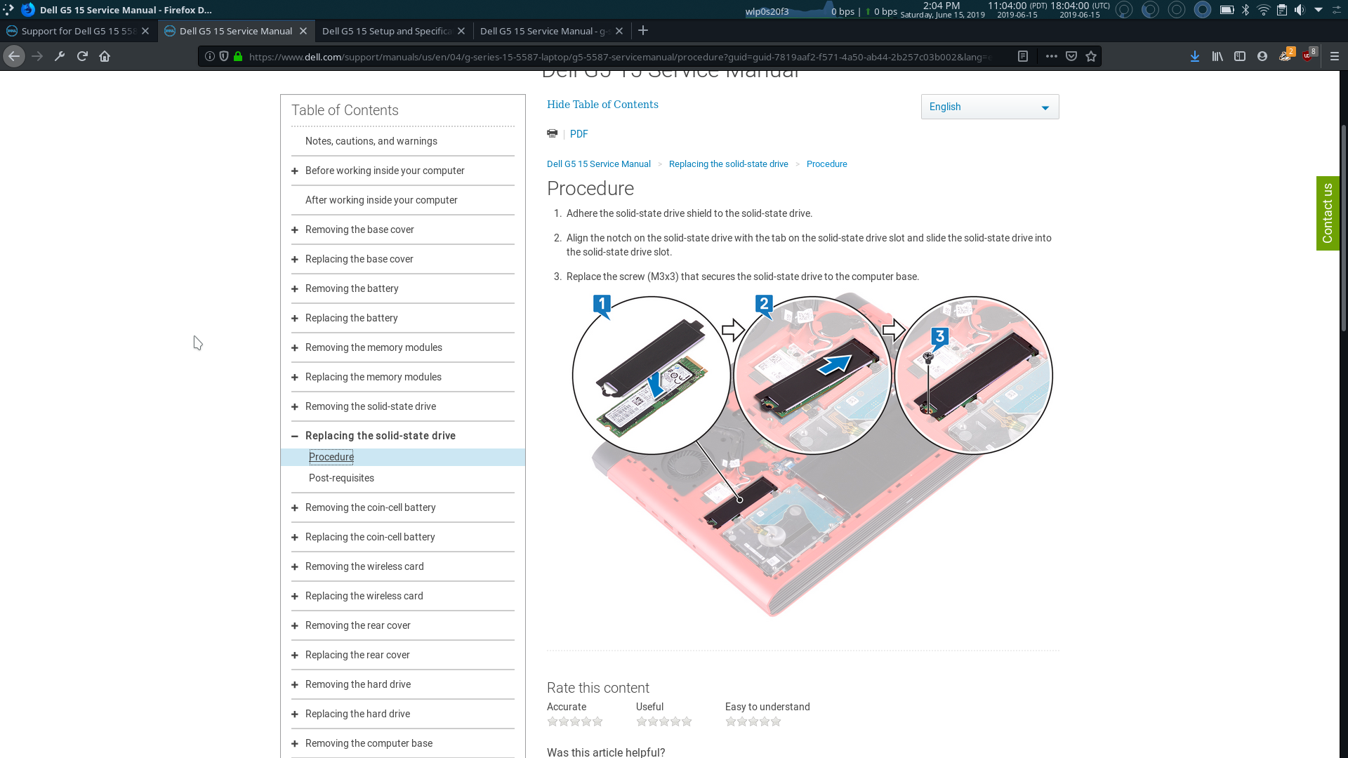Expand Replacing the base cover section
Viewport: 1348px width, 758px height.
point(295,259)
